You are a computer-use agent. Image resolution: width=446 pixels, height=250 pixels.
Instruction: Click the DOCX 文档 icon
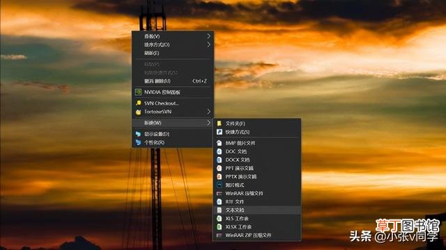point(220,160)
